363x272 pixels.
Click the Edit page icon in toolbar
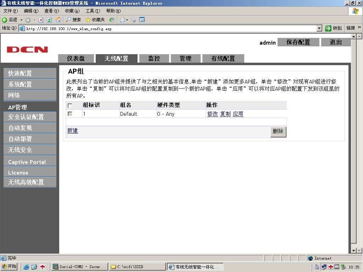(142, 20)
